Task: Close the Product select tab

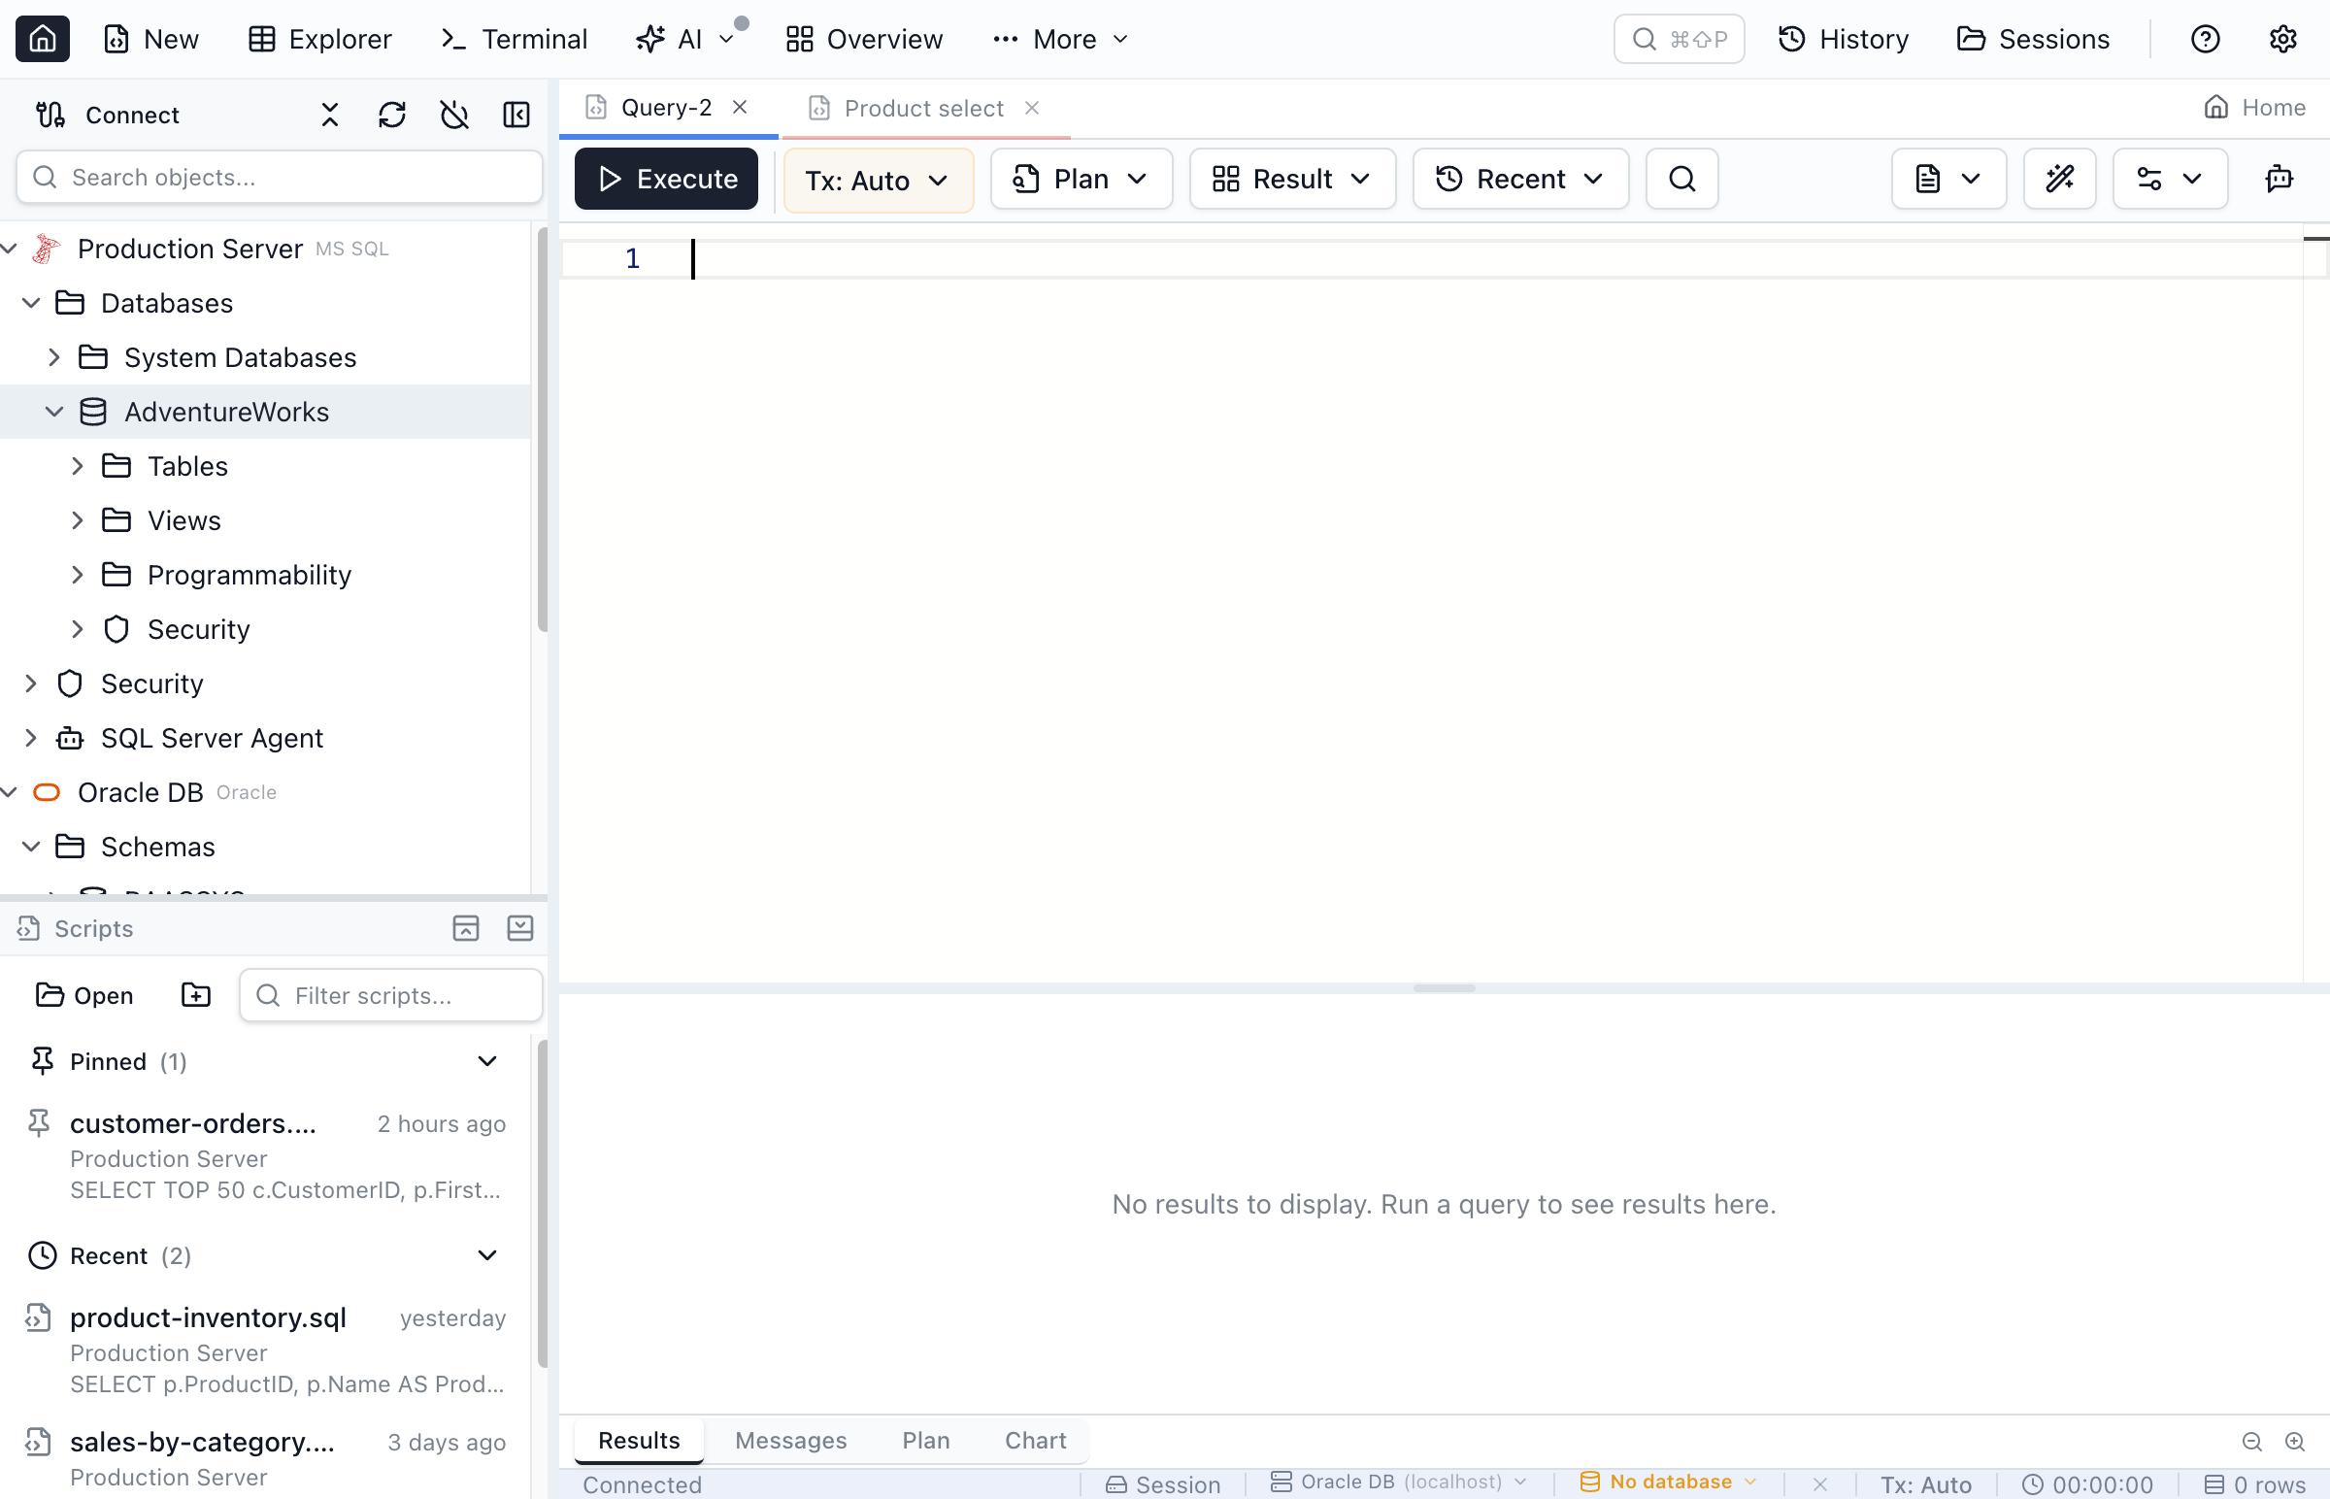Action: pos(1032,108)
